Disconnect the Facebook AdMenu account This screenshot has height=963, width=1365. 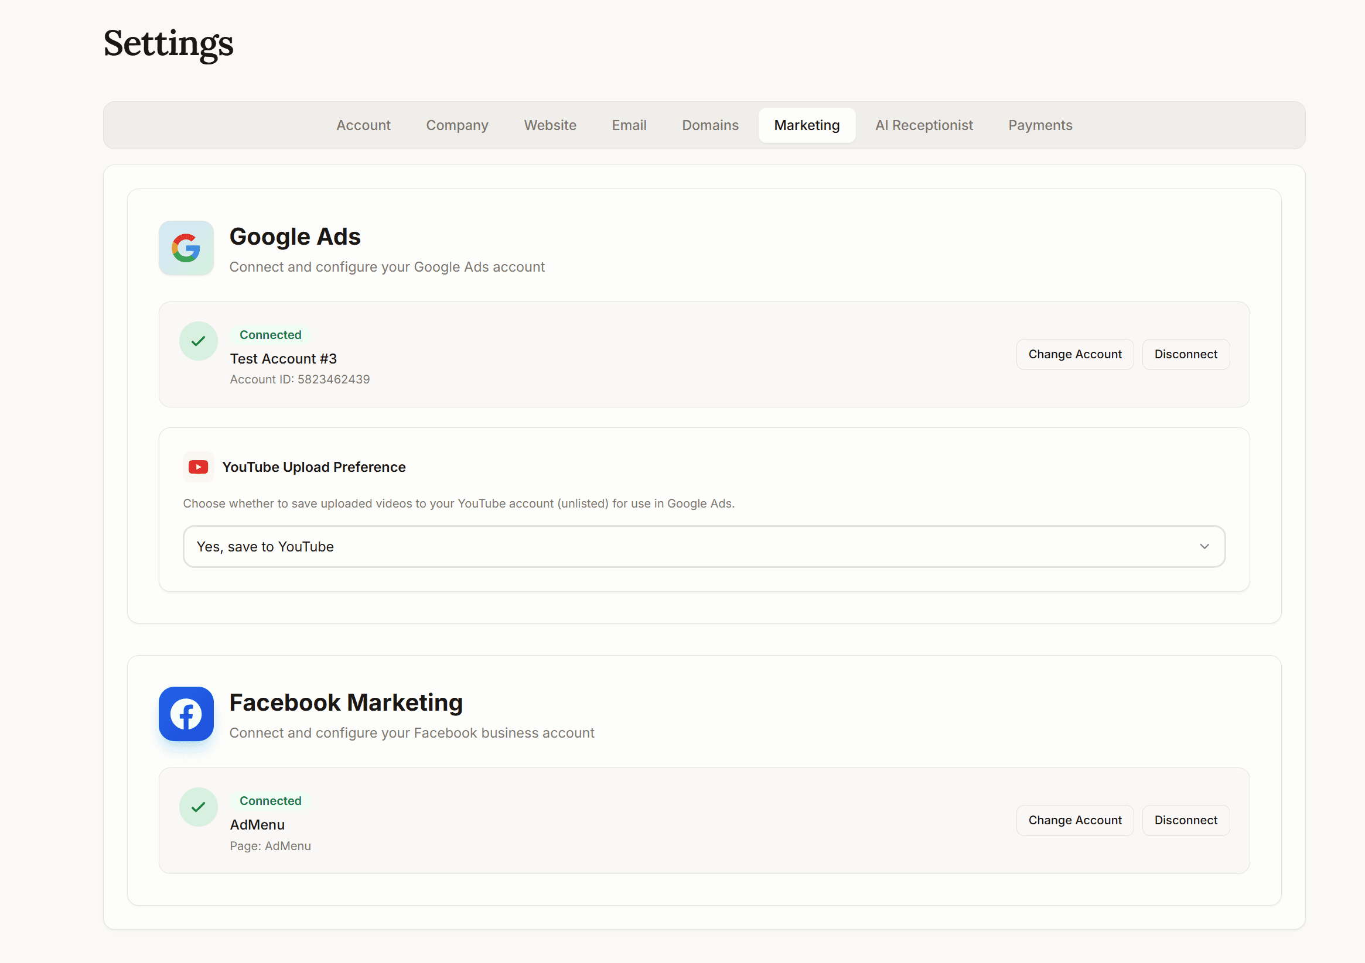coord(1186,820)
